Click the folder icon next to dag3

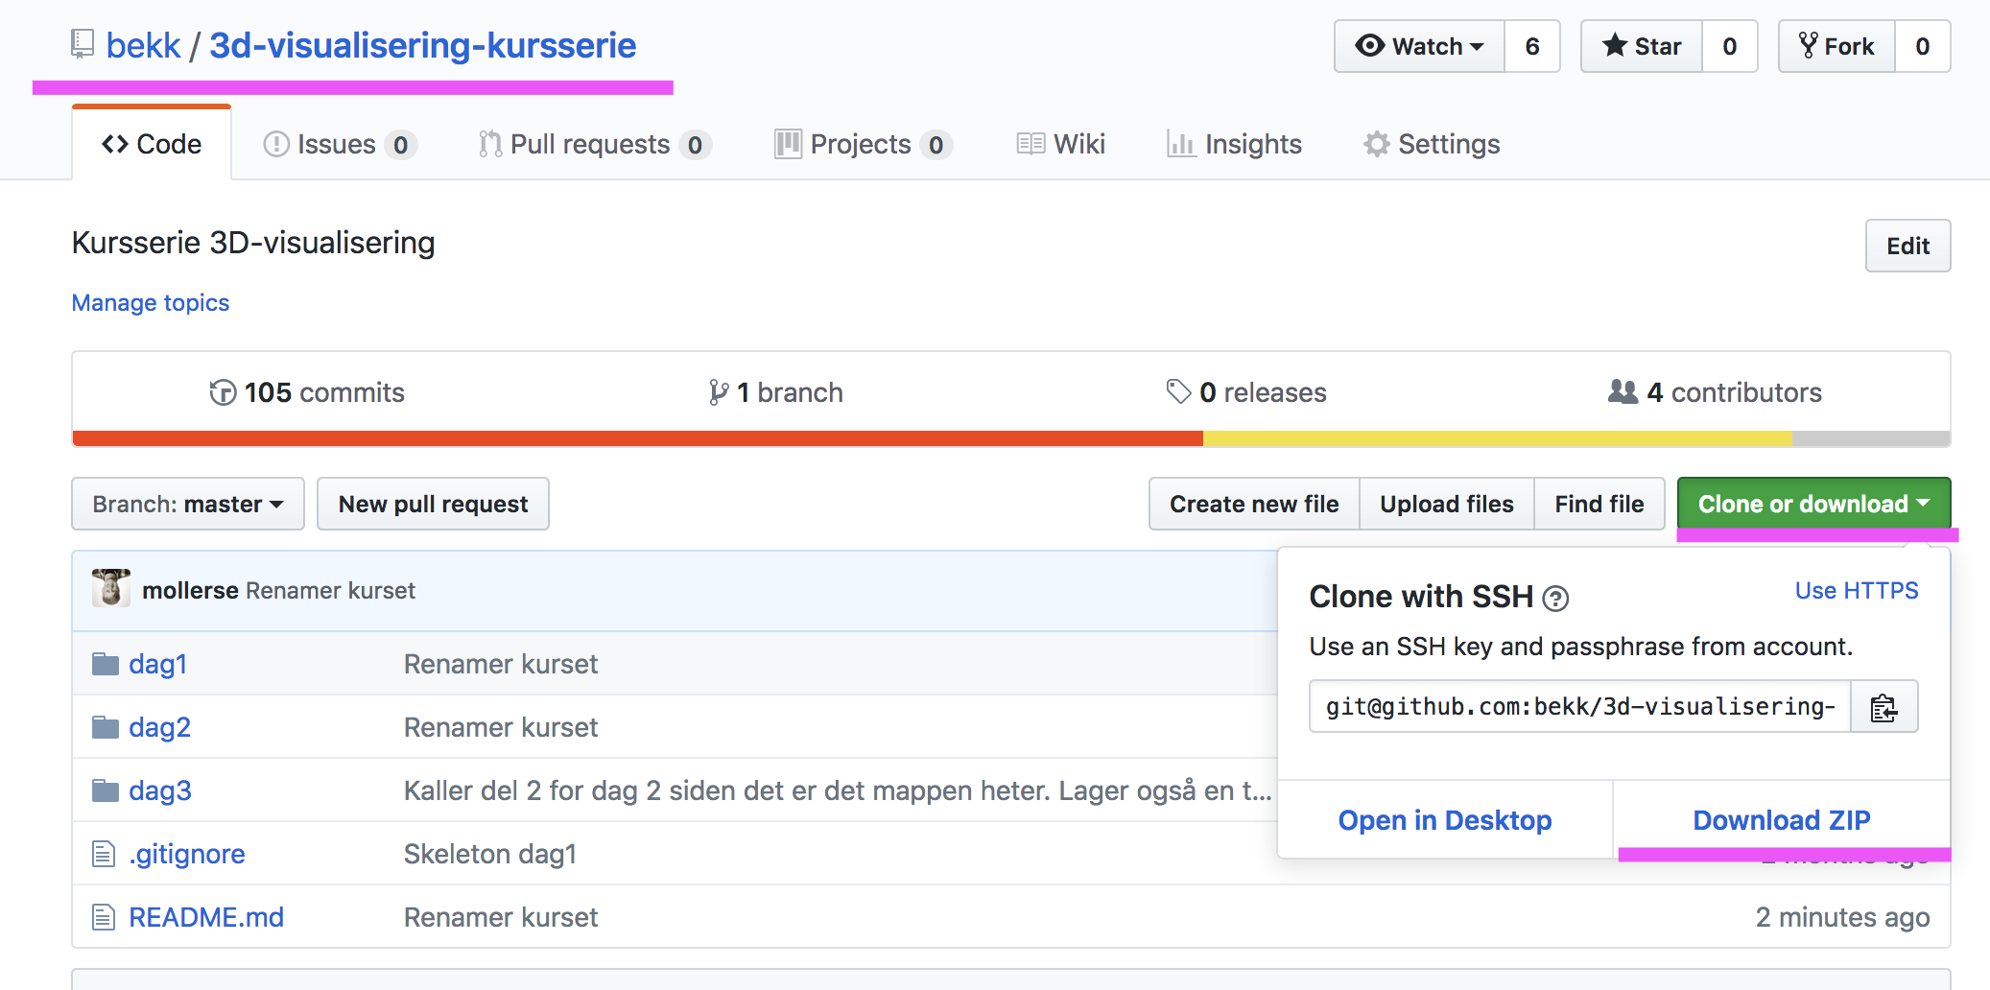(x=105, y=790)
